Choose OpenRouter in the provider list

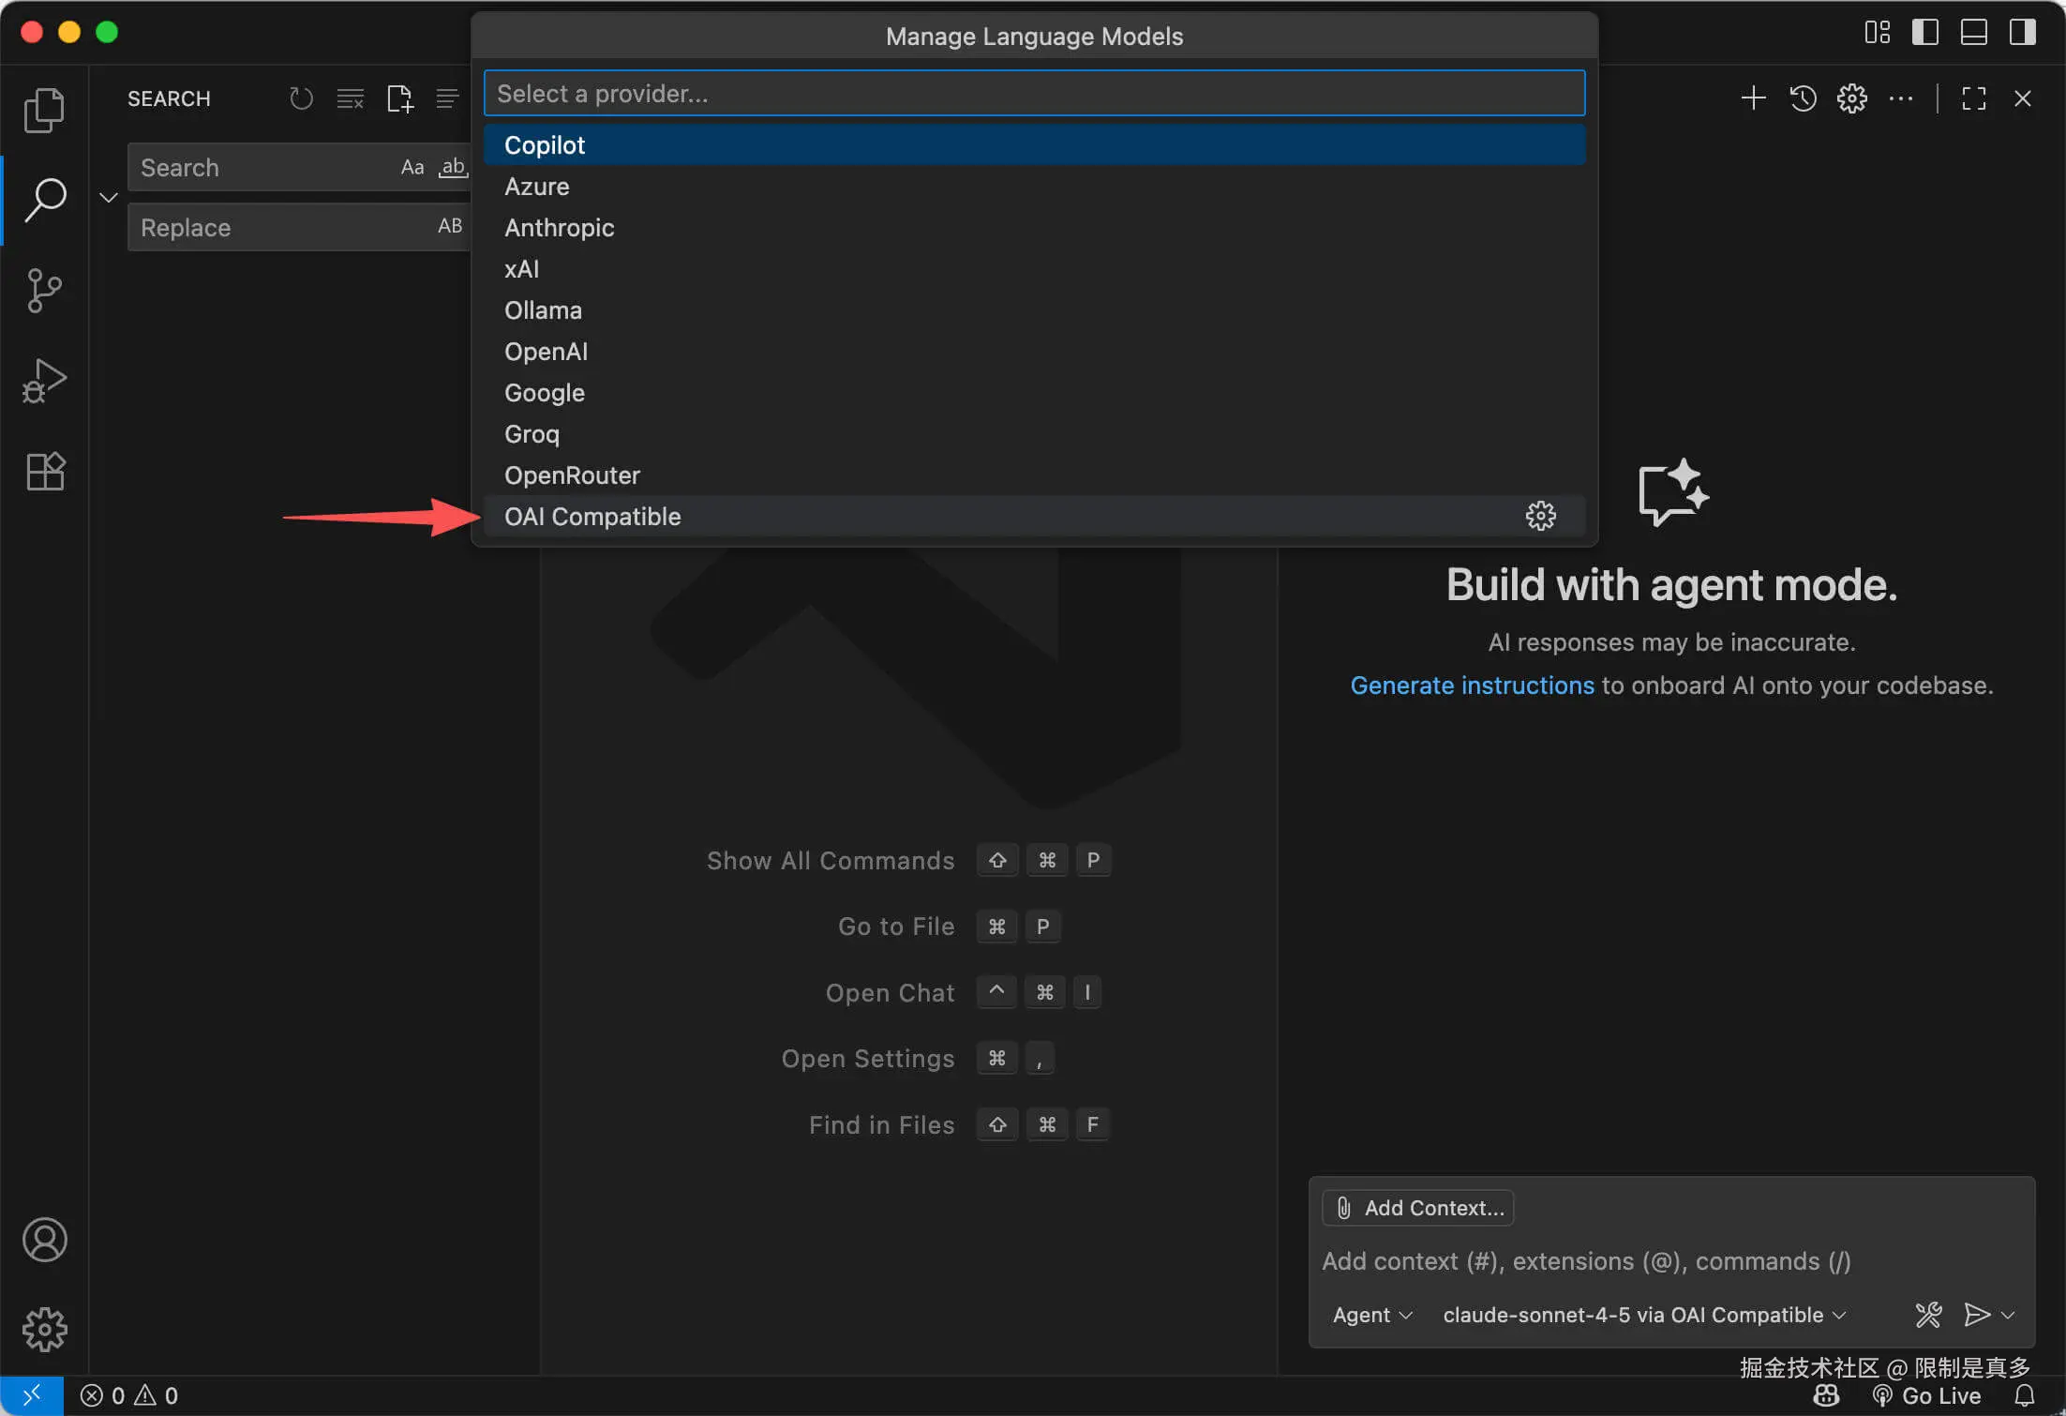572,475
